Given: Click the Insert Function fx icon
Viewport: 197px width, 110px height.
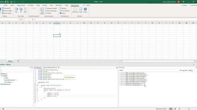Looking at the screenshot, I should pyautogui.click(x=33, y=20).
